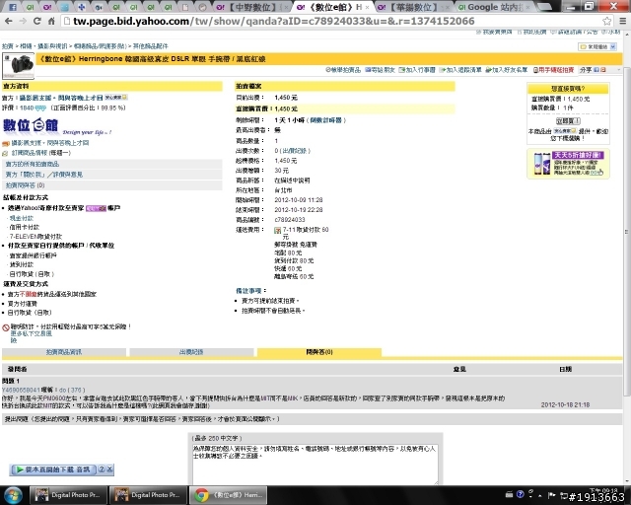Image resolution: width=631 pixels, height=505 pixels.
Task: Open the 信用卡付款 link
Action: pyautogui.click(x=24, y=227)
